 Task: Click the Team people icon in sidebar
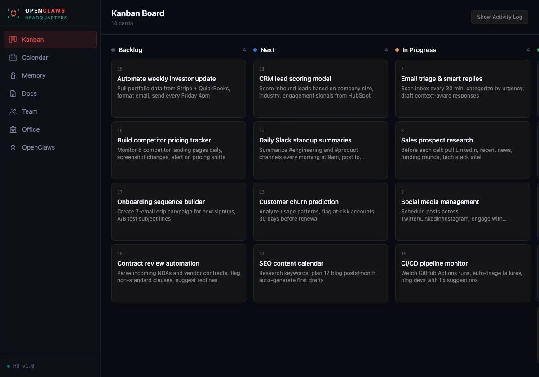[13, 111]
